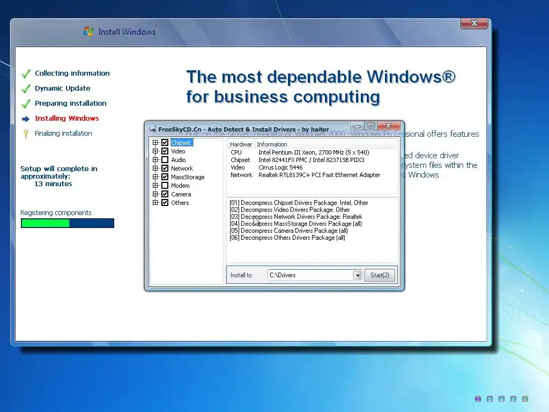549x412 pixels.
Task: Select the Others tree item label
Action: (x=180, y=203)
